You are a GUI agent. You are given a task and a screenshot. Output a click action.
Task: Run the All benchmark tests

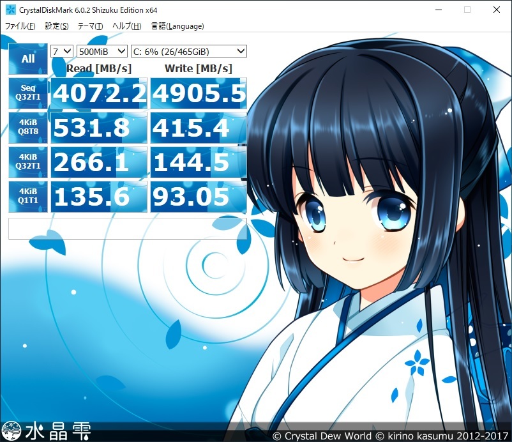[x=27, y=58]
